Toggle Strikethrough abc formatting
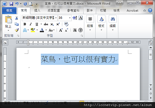This screenshot has height=108, width=155. click(x=46, y=24)
